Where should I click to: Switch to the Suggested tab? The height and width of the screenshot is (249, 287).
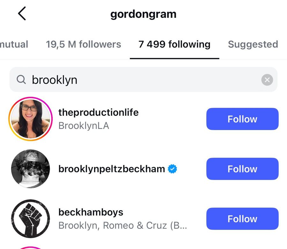tap(253, 44)
